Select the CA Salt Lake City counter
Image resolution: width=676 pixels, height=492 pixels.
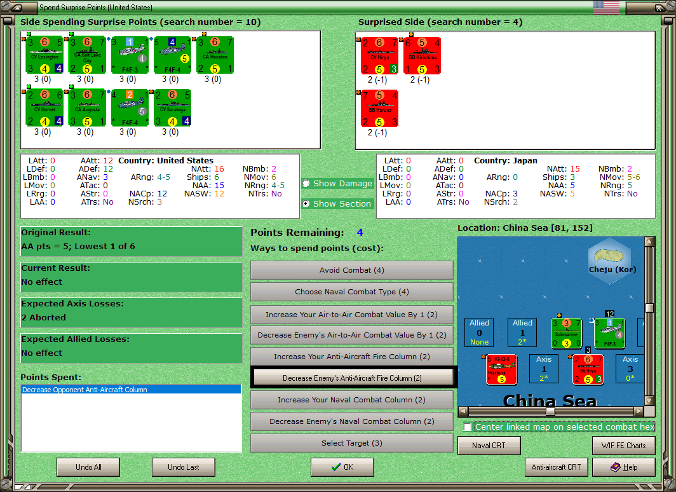(87, 55)
